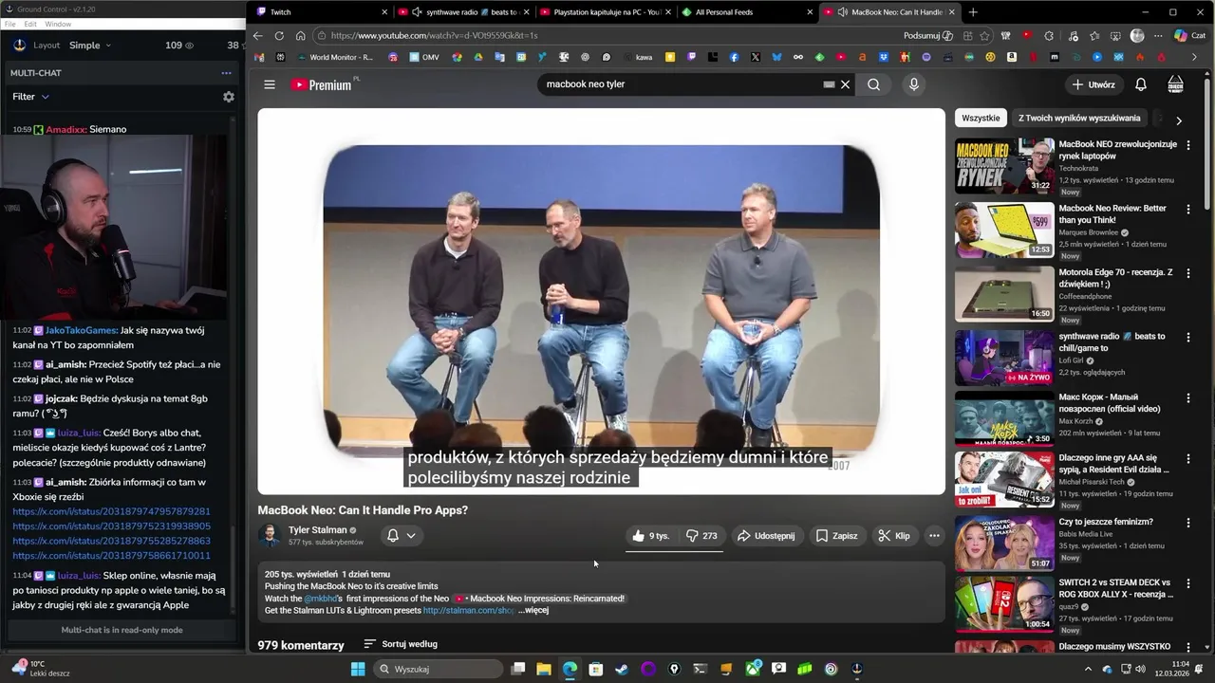Unmute the synthwave radio tab speaker icon
This screenshot has height=683, width=1215.
click(x=417, y=12)
